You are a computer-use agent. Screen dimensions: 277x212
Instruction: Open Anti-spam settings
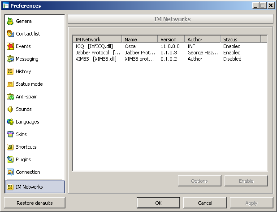26,97
